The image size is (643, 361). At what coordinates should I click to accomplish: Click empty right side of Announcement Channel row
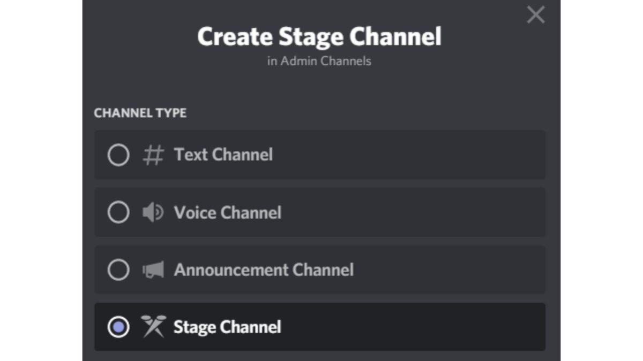tap(455, 270)
